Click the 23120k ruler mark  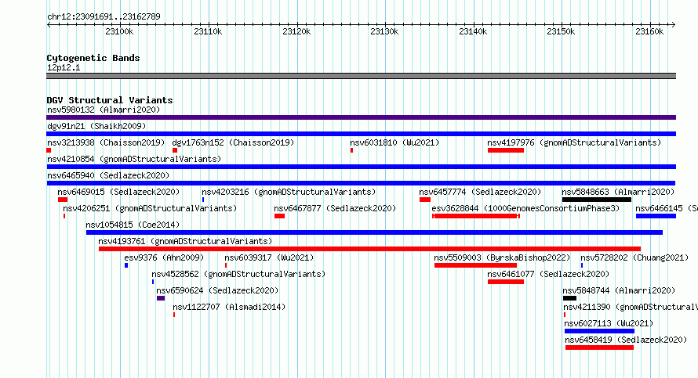click(296, 31)
